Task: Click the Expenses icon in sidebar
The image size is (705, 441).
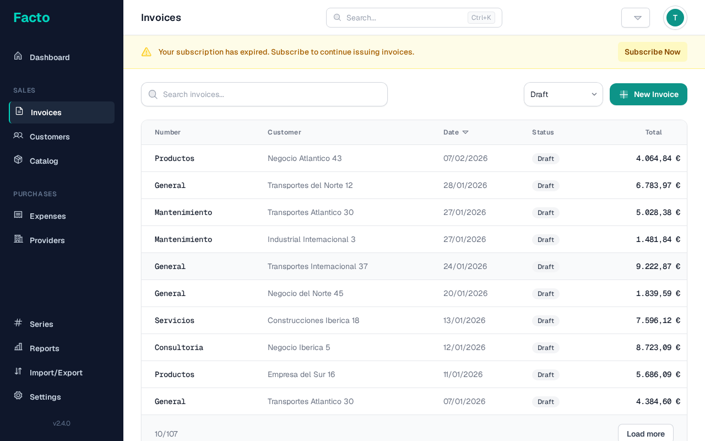Action: [x=18, y=215]
